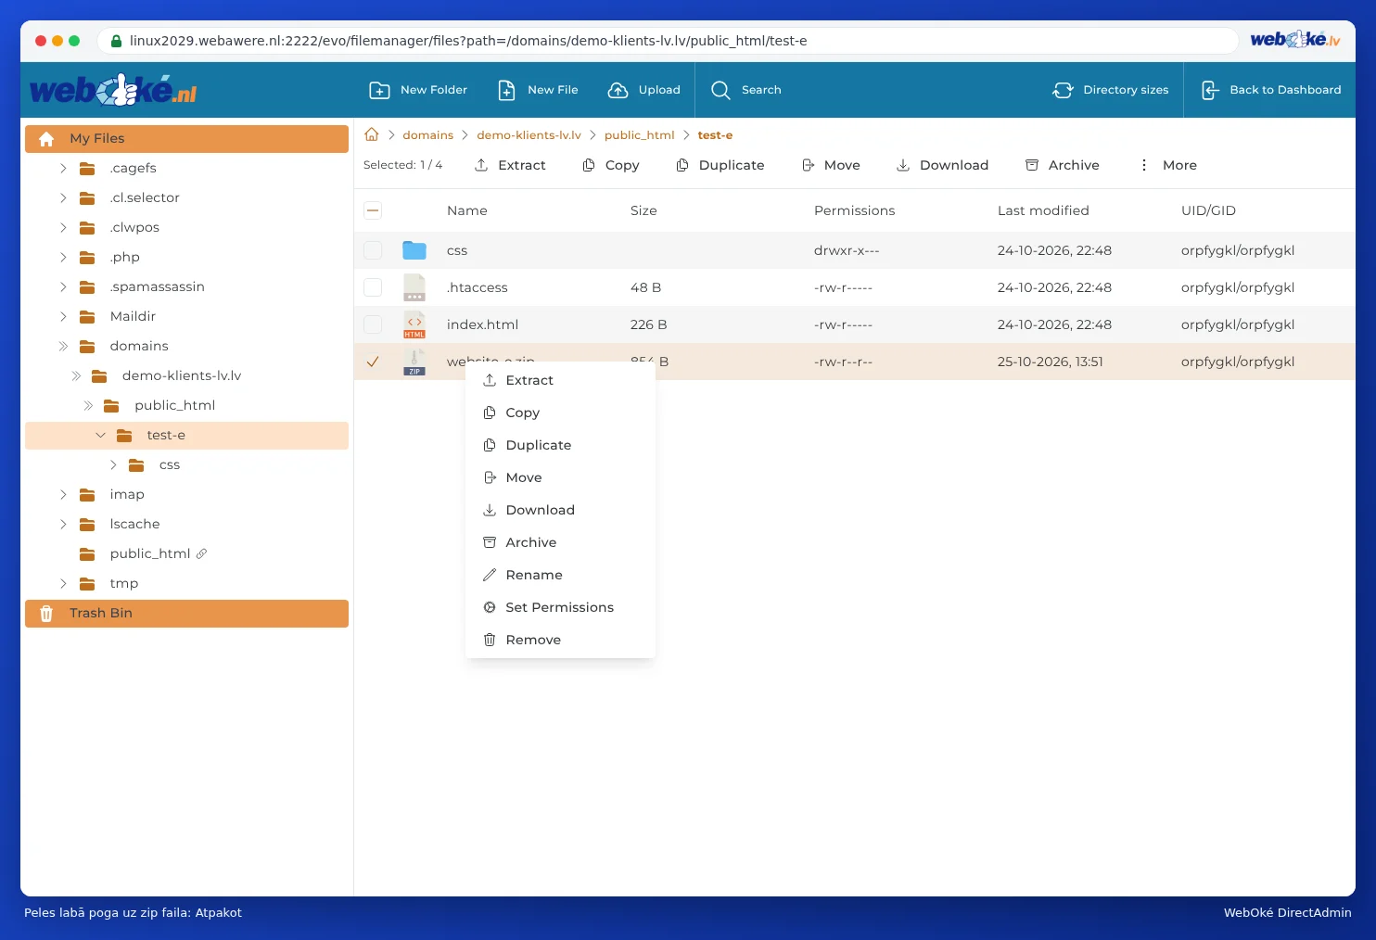
Task: Sort by the Size column header
Action: click(x=643, y=210)
